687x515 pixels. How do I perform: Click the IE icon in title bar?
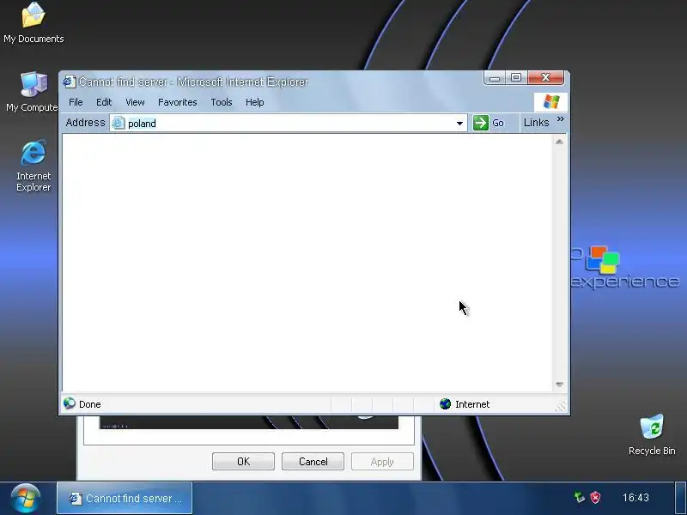(70, 82)
